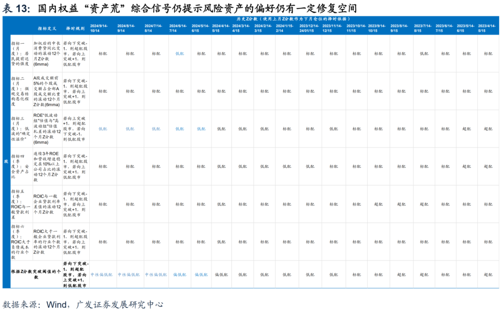This screenshot has height=314, width=502.
Task: Select the 择时规则 column header
Action: (x=75, y=28)
